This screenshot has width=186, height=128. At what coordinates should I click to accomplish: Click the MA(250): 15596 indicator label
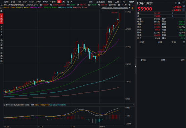80,7
